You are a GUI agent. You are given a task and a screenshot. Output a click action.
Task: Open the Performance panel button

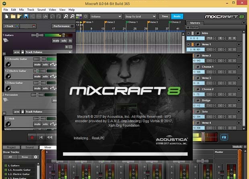point(63,26)
